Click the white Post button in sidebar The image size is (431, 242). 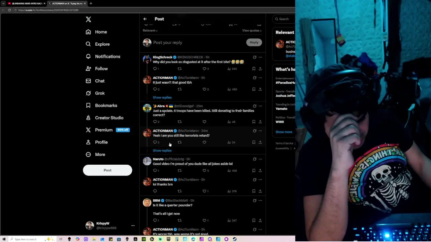107,170
